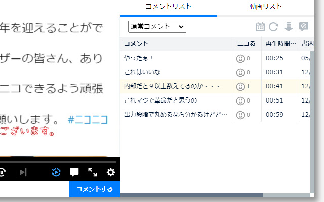The height and width of the screenshot is (202, 324).
Task: Select the comment 出力段階で丸めるなら分かるけどど…
Action: click(x=176, y=115)
